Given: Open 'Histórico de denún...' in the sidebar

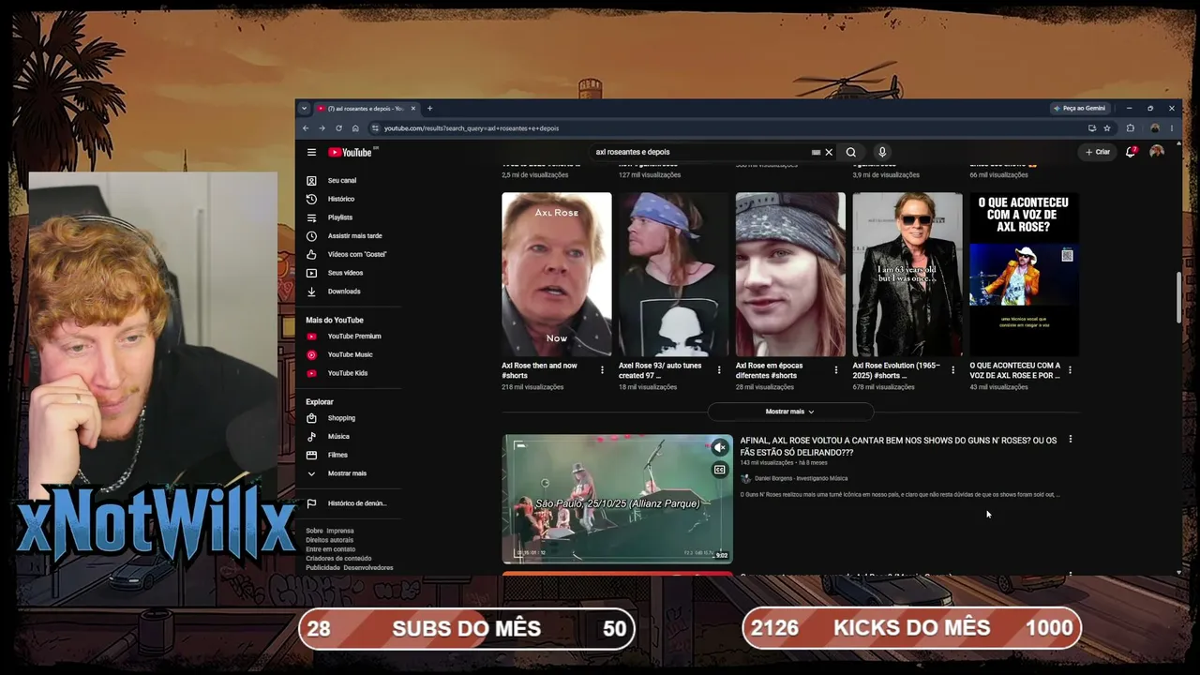Looking at the screenshot, I should (x=356, y=503).
